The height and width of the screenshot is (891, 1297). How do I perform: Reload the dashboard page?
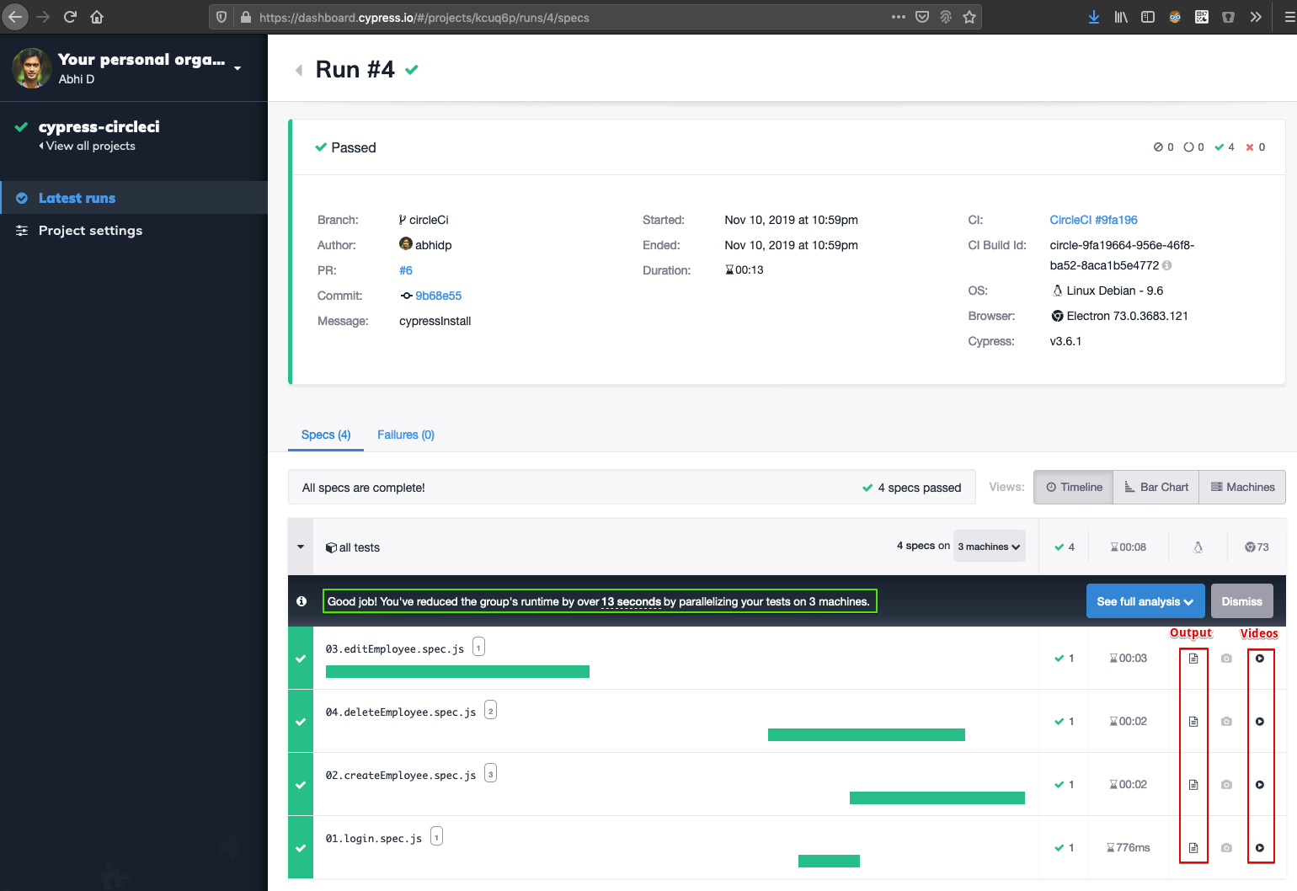[x=70, y=17]
